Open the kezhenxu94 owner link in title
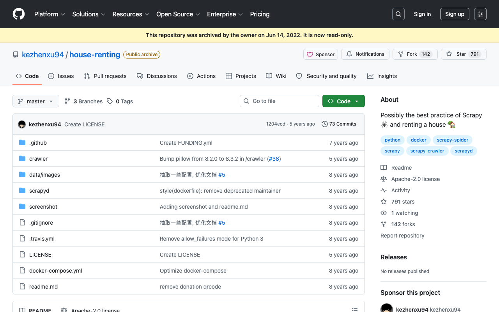Viewport: 499px width, 312px height. coord(43,55)
